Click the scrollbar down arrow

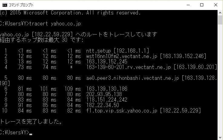coord(220,137)
